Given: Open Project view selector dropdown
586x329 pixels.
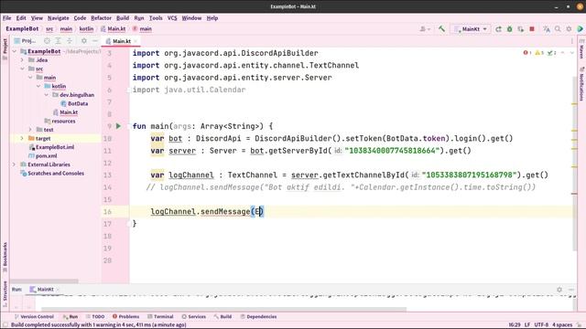Looking at the screenshot, I should tap(25, 40).
